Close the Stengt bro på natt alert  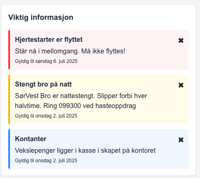(181, 85)
